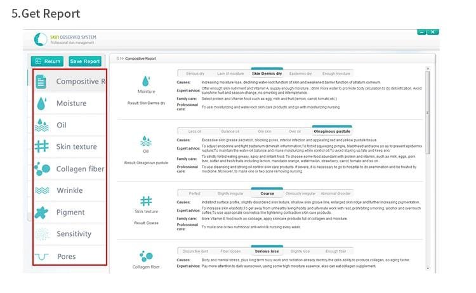
Task: Open the Compositive Report sidebar label
Action: (81, 81)
